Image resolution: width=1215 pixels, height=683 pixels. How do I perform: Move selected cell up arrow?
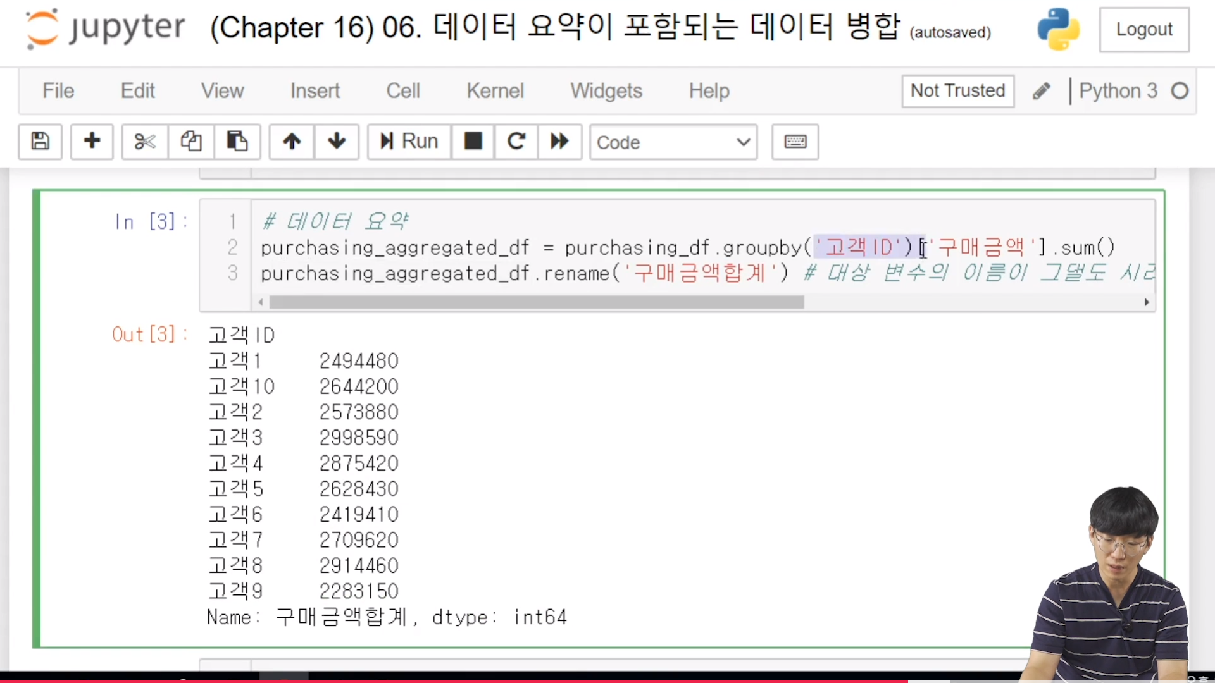click(292, 141)
